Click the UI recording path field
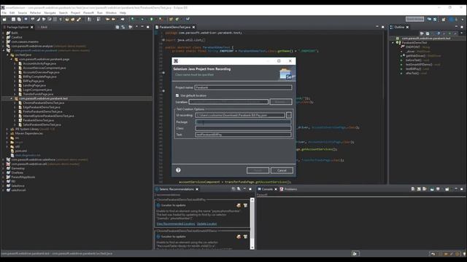Viewport: 467px width, 262px height. [240, 115]
